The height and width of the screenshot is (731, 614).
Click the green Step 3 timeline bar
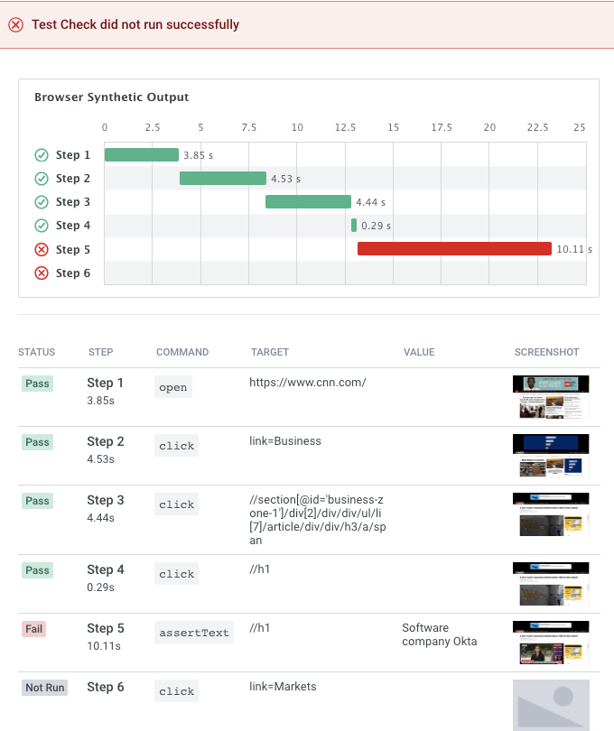click(x=308, y=202)
